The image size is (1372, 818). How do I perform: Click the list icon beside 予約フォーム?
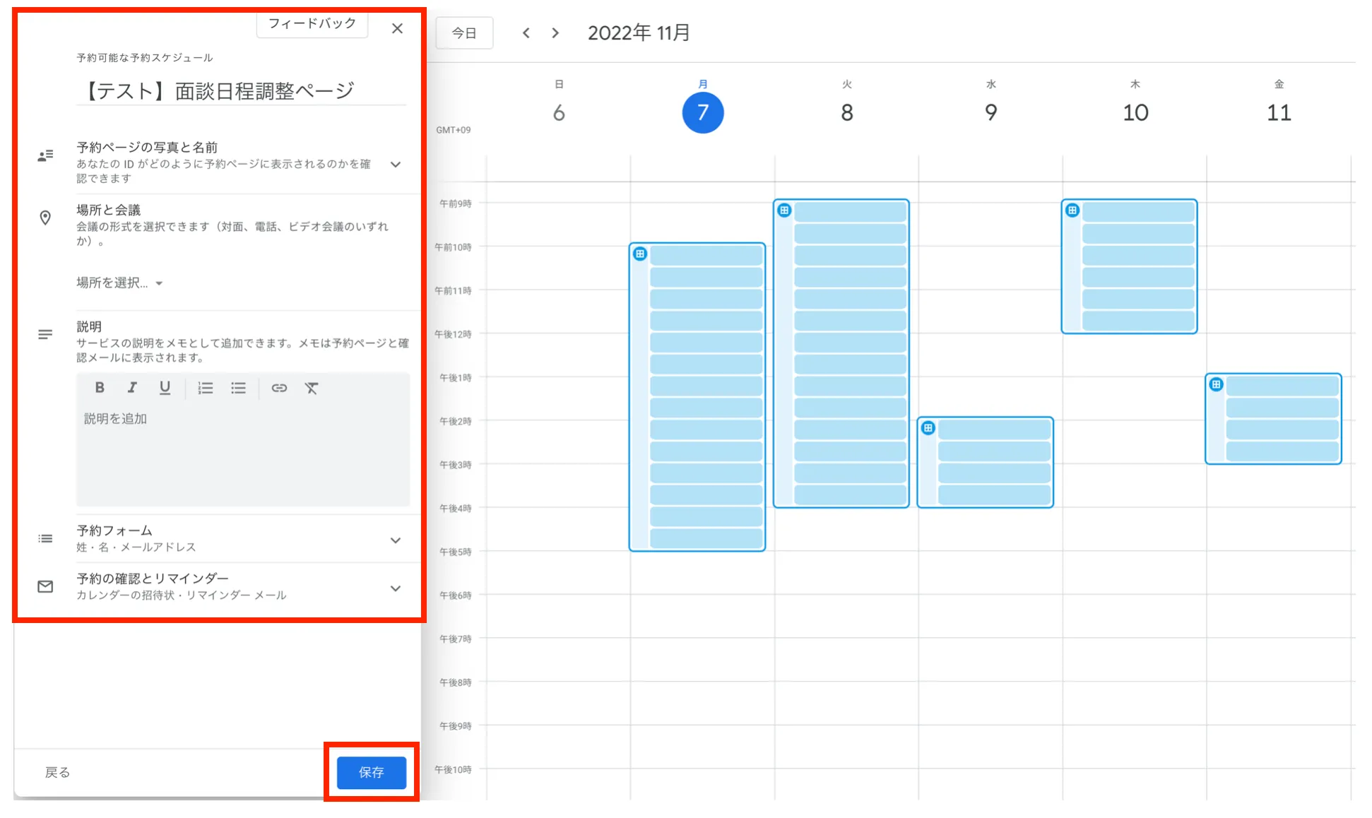[x=45, y=538]
